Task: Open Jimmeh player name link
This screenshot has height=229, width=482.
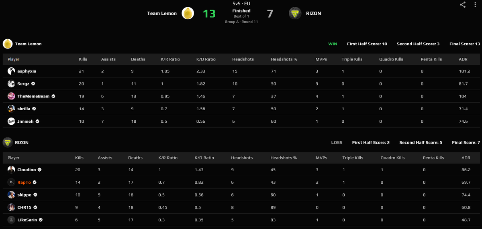Action: click(x=26, y=121)
